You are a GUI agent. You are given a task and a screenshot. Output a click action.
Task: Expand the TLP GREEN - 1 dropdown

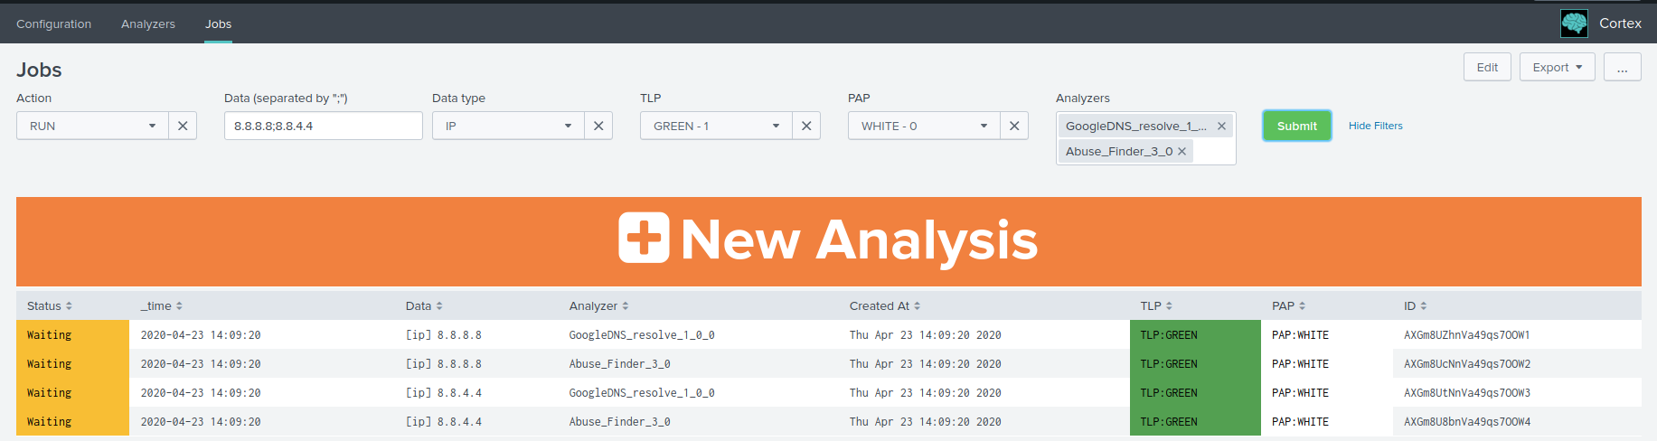(717, 126)
